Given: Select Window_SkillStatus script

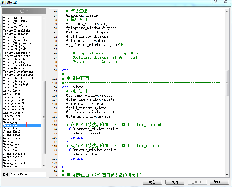Looking at the screenshot, I should (18, 21).
